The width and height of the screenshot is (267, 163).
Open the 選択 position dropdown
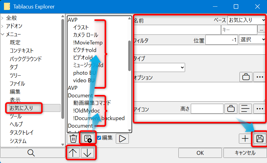(x=252, y=40)
